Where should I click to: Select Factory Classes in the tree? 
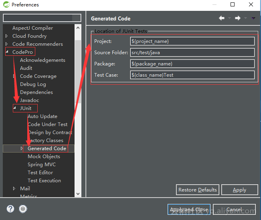pyautogui.click(x=45, y=141)
